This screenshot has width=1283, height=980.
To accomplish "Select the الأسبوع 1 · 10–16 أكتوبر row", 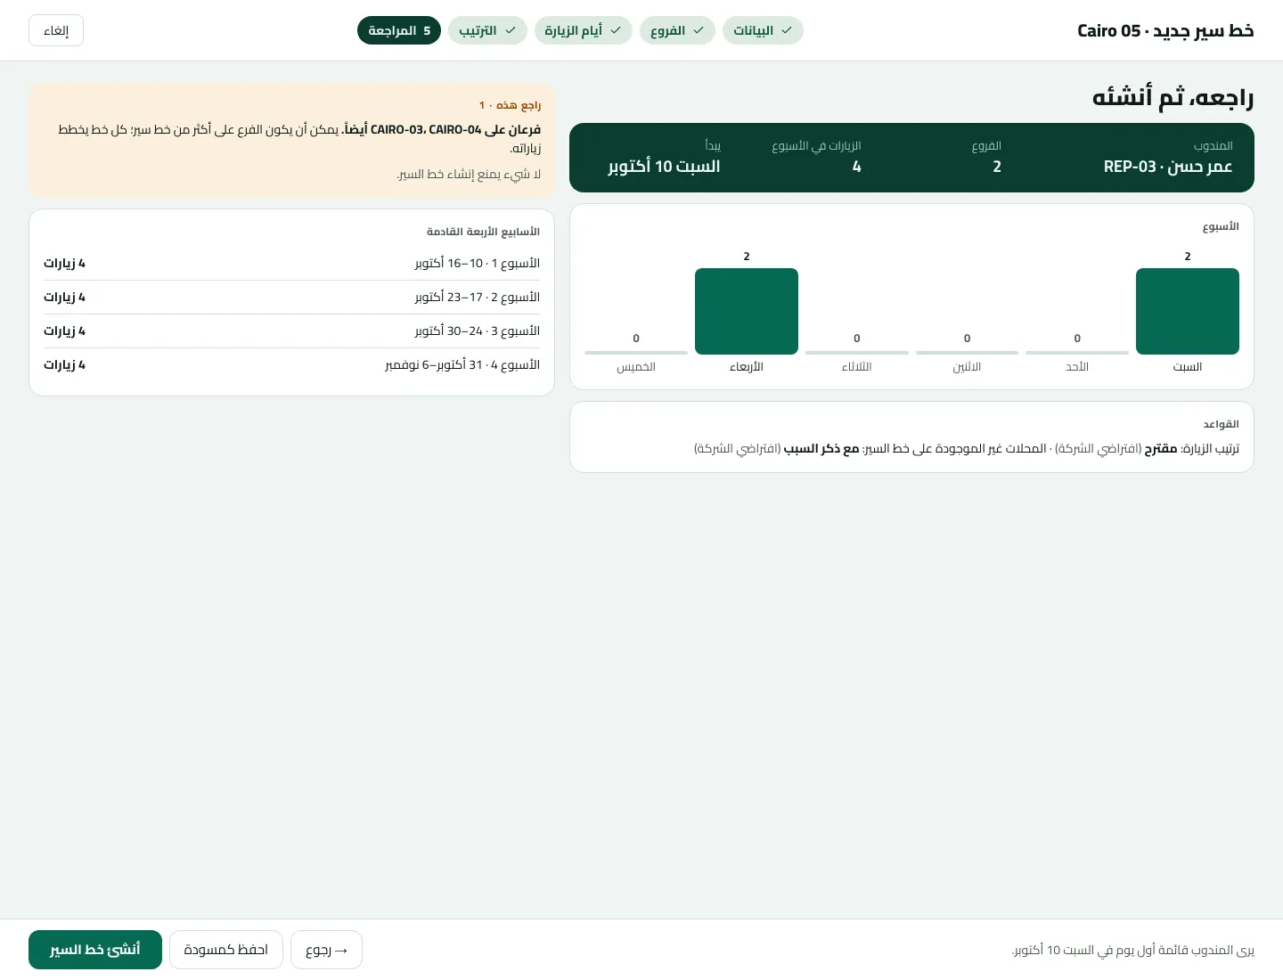I will coord(292,264).
